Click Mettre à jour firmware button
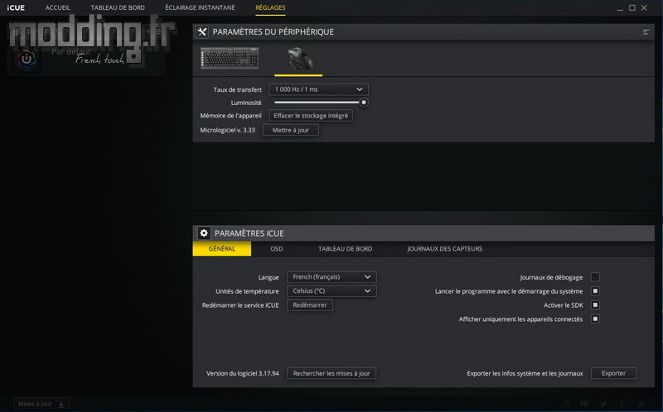This screenshot has height=412, width=663. point(291,130)
